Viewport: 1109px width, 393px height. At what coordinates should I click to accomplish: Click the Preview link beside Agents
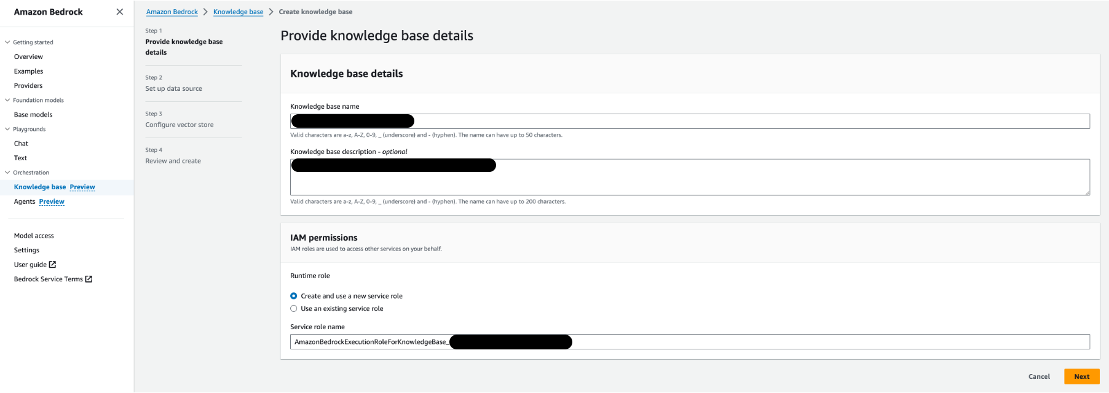[52, 201]
